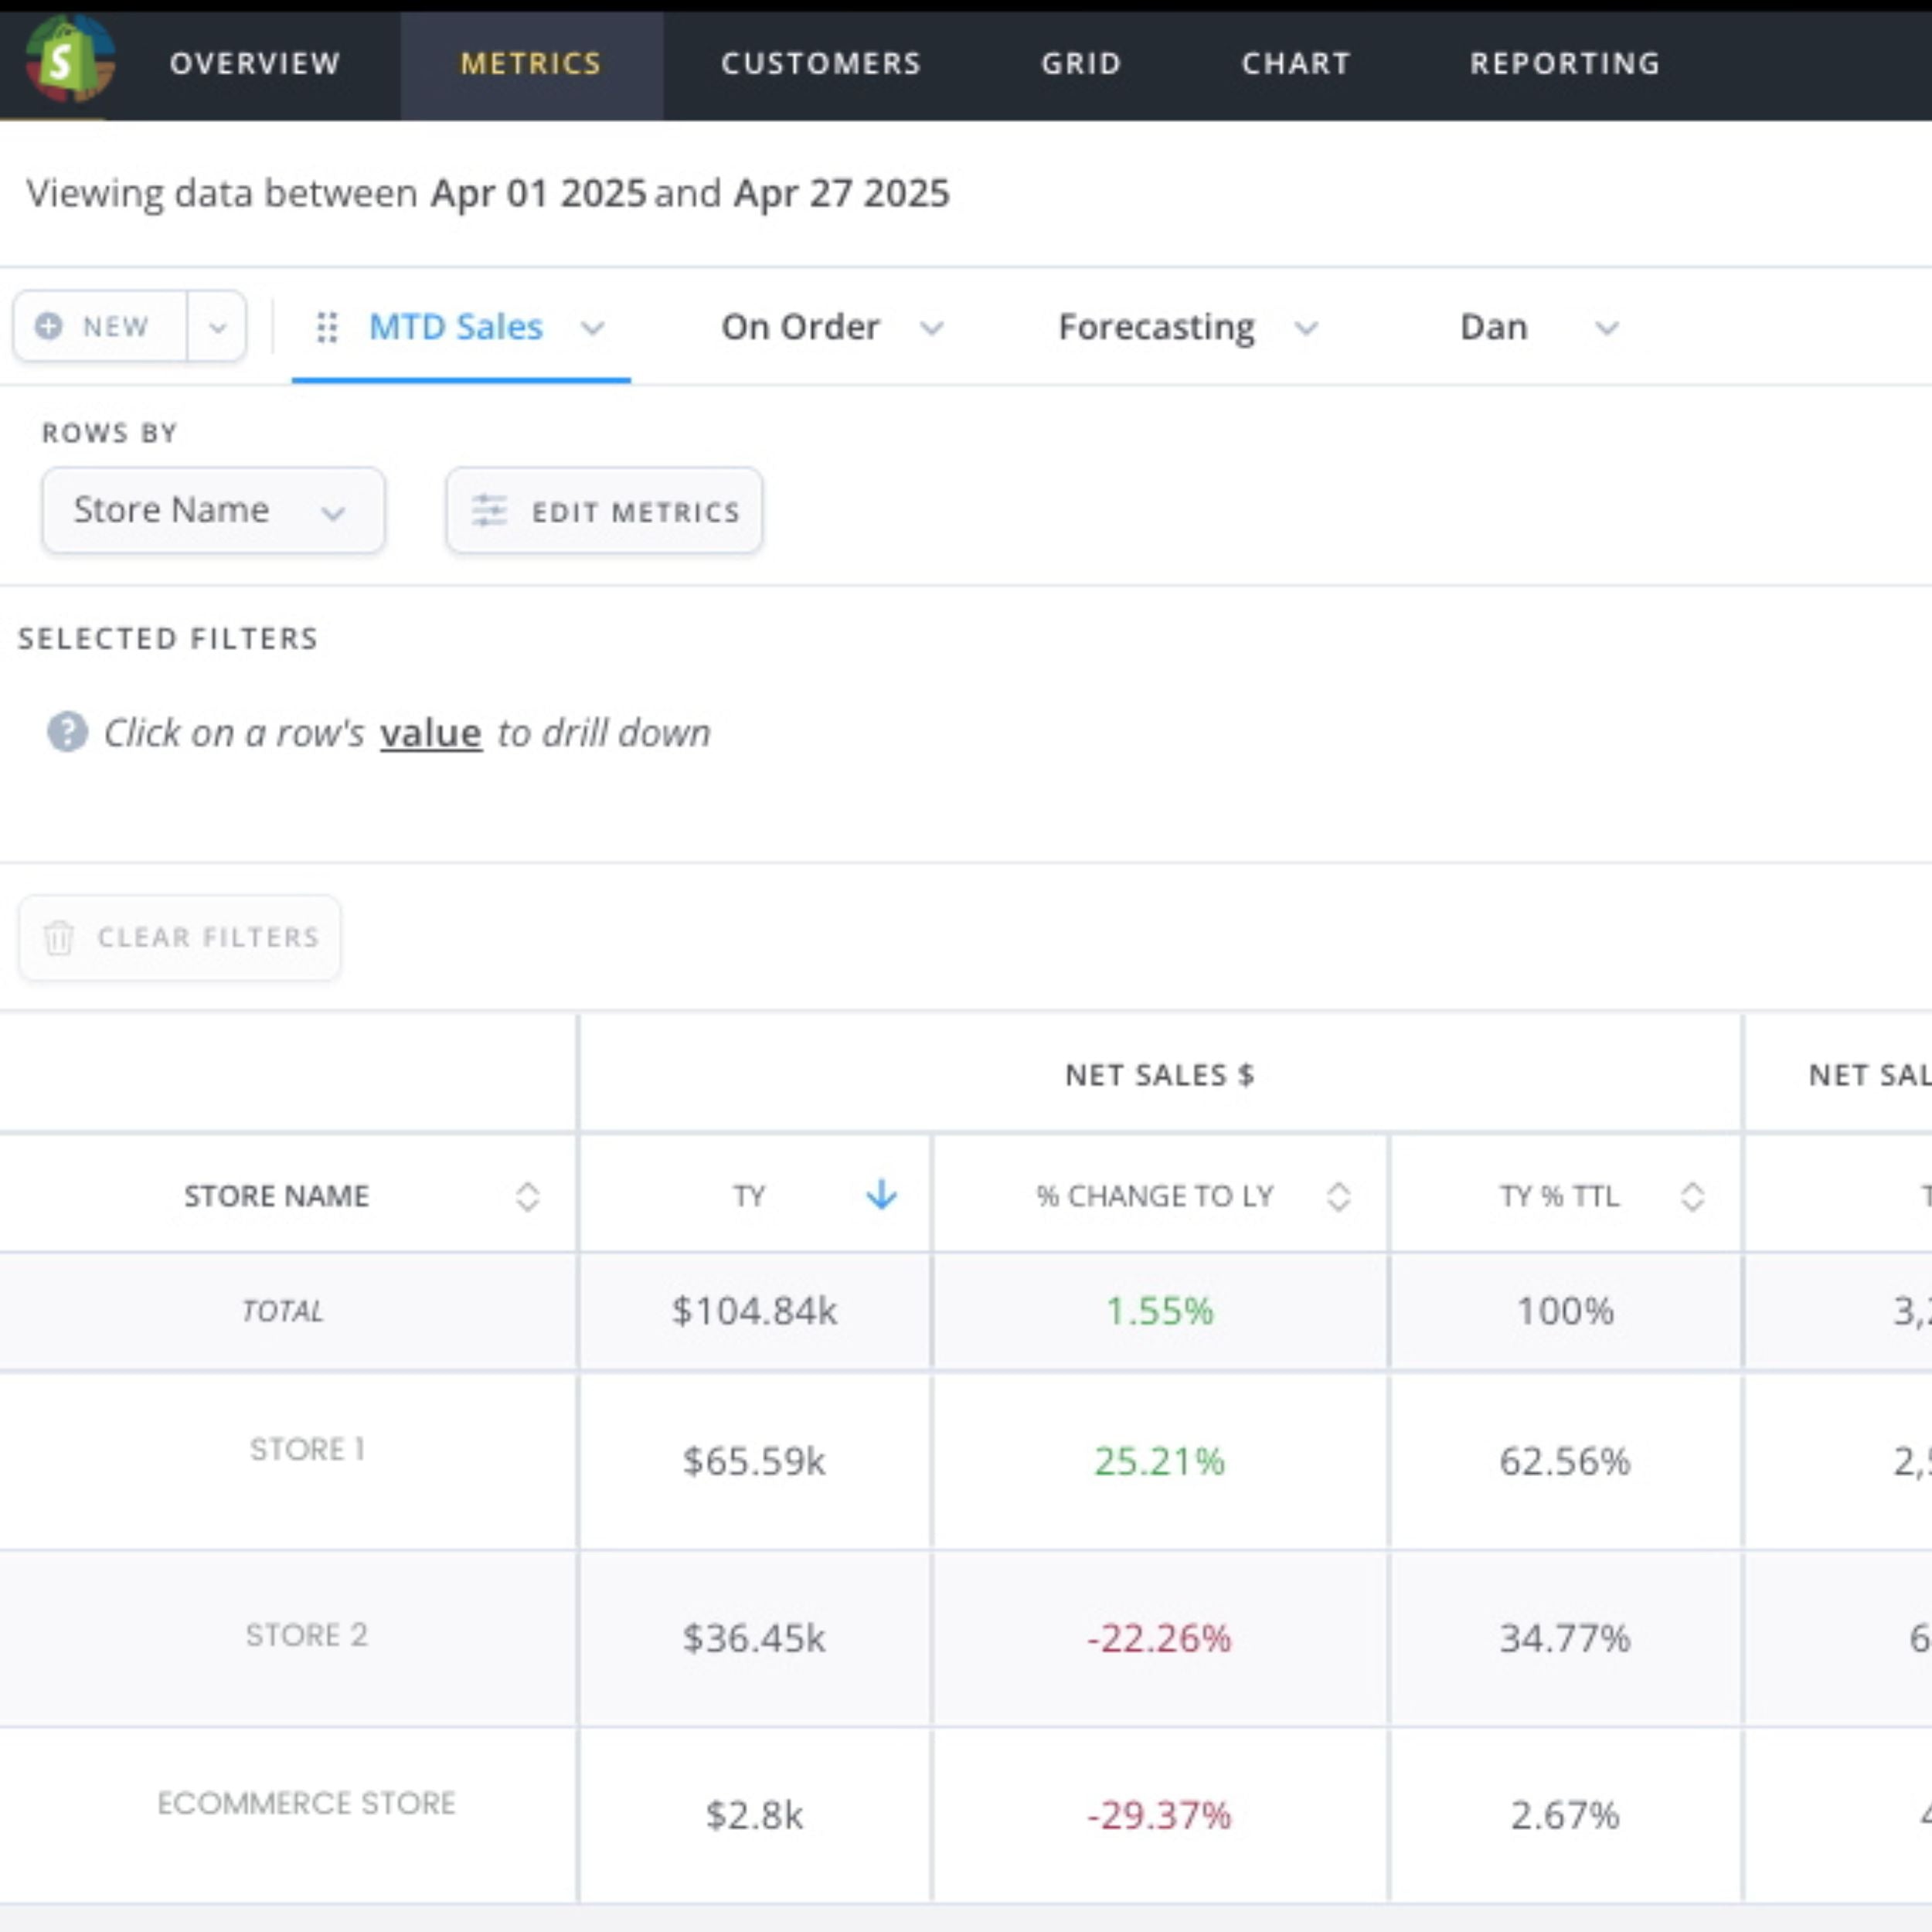Click the sliders icon on Edit Metrics

[x=489, y=511]
